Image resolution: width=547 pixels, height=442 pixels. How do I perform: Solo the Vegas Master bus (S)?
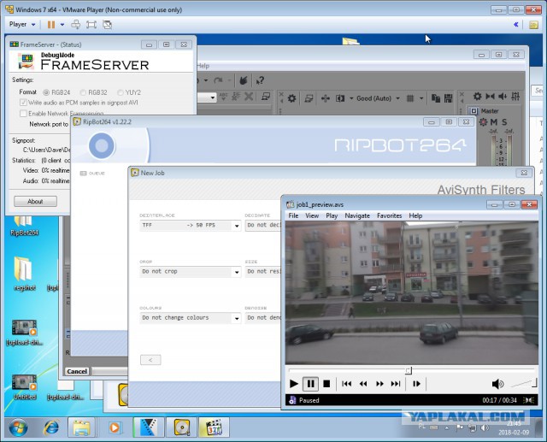(504, 122)
